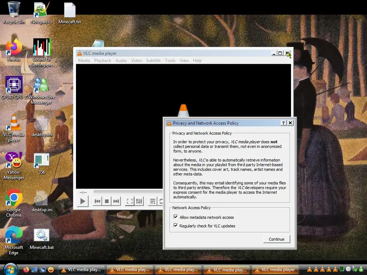Launch Yahoo Messenger smiley from Quick Launch

(51, 270)
